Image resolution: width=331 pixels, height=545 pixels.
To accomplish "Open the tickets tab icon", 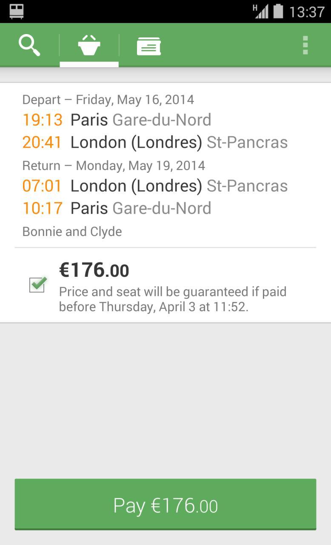I will (x=148, y=46).
